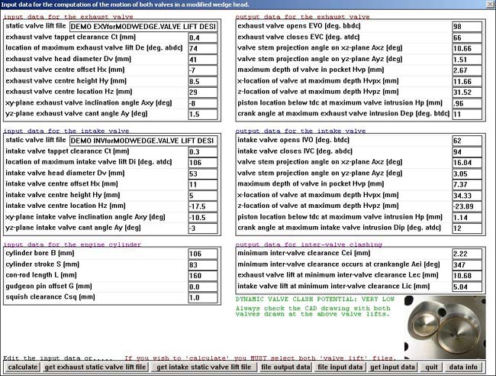Click intake Ayz projection angle value 3.05
The height and width of the screenshot is (376, 496).
click(x=467, y=173)
